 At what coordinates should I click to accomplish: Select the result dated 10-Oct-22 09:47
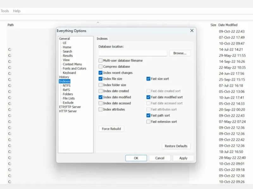tap(232, 43)
